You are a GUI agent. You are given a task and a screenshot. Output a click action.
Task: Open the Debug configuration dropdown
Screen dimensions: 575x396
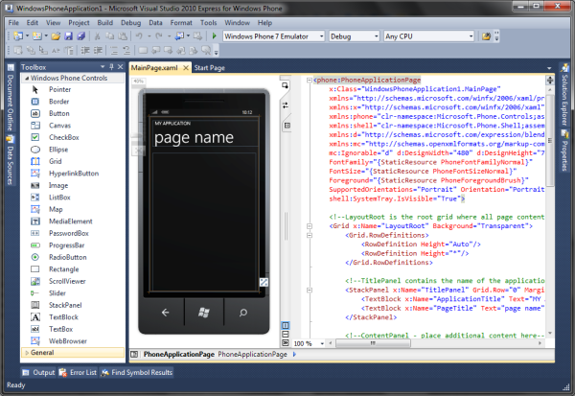pyautogui.click(x=377, y=36)
